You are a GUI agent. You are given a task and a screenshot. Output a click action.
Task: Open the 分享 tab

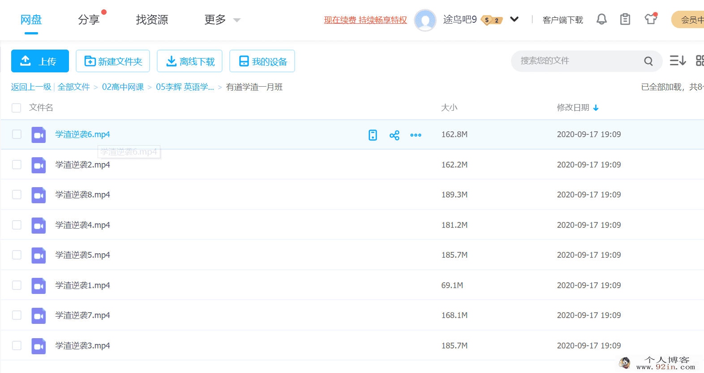click(x=89, y=20)
